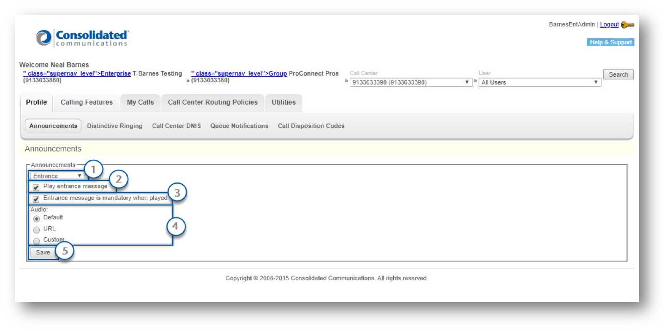This screenshot has height=332, width=669.
Task: Switch to the Profile tab
Action: coord(37,103)
